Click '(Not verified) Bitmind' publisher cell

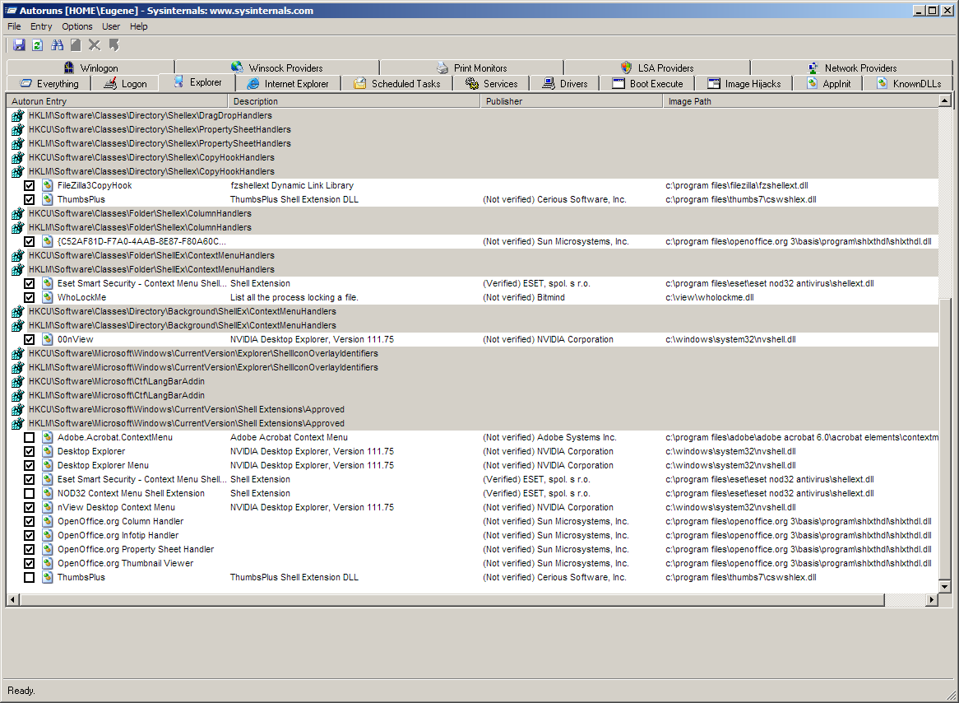524,297
